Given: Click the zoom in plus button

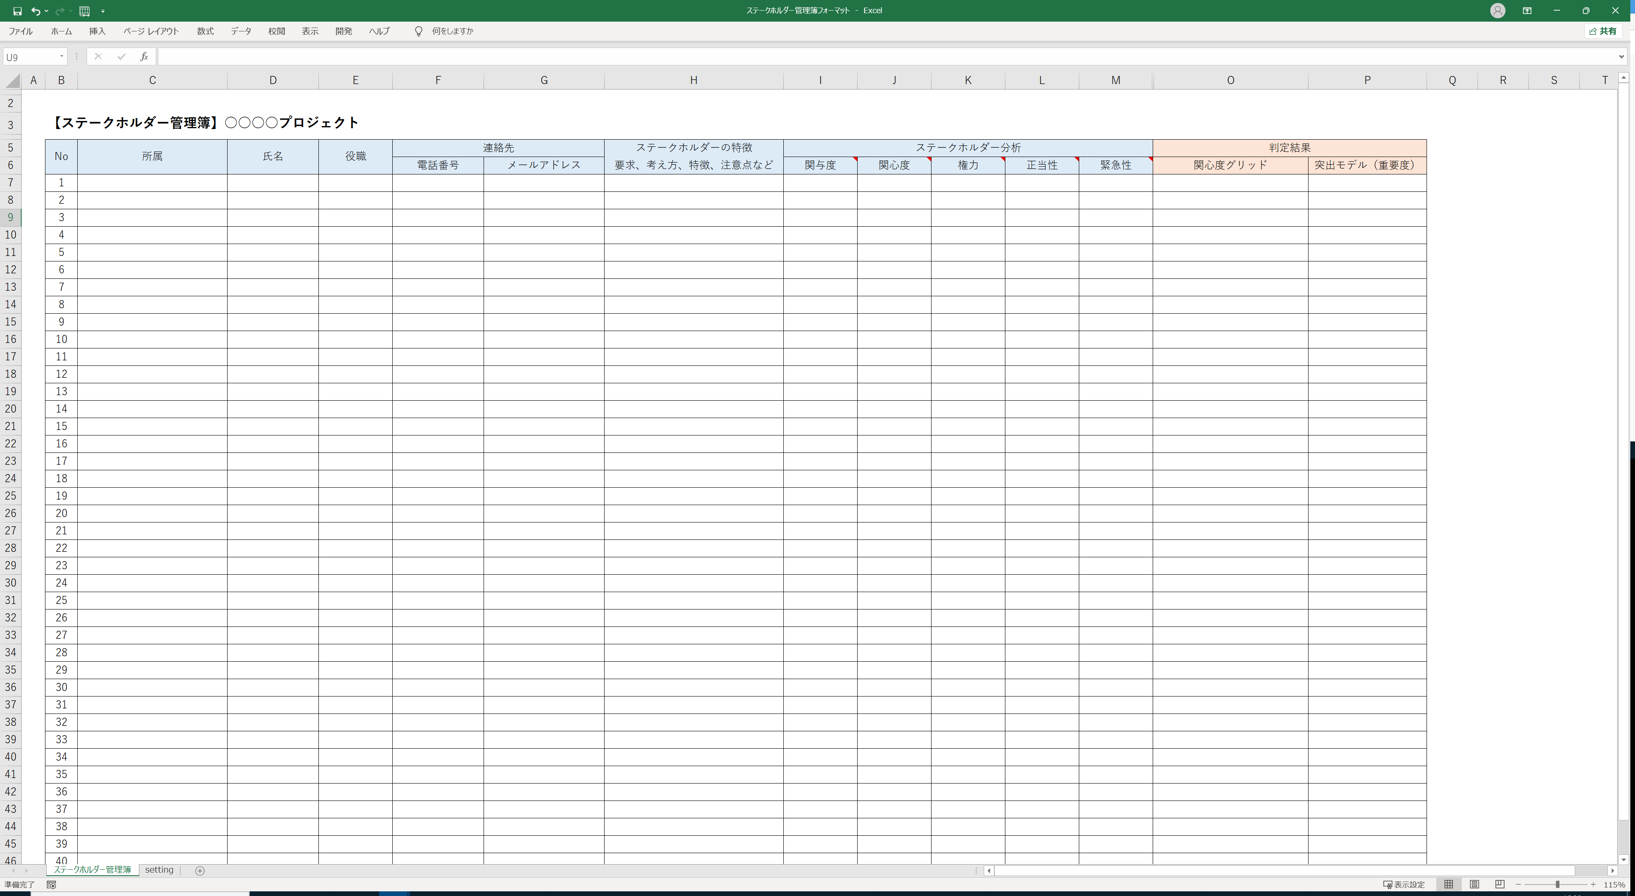Looking at the screenshot, I should 1593,885.
